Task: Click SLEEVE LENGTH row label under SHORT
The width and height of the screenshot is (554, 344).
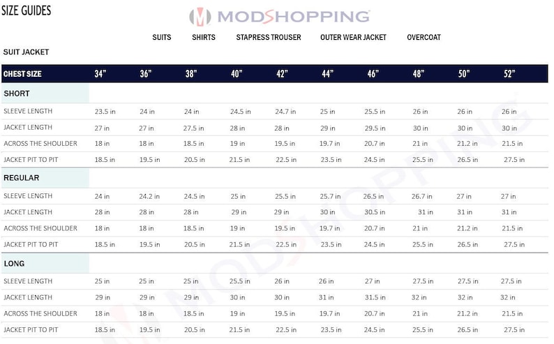Action: pos(28,111)
